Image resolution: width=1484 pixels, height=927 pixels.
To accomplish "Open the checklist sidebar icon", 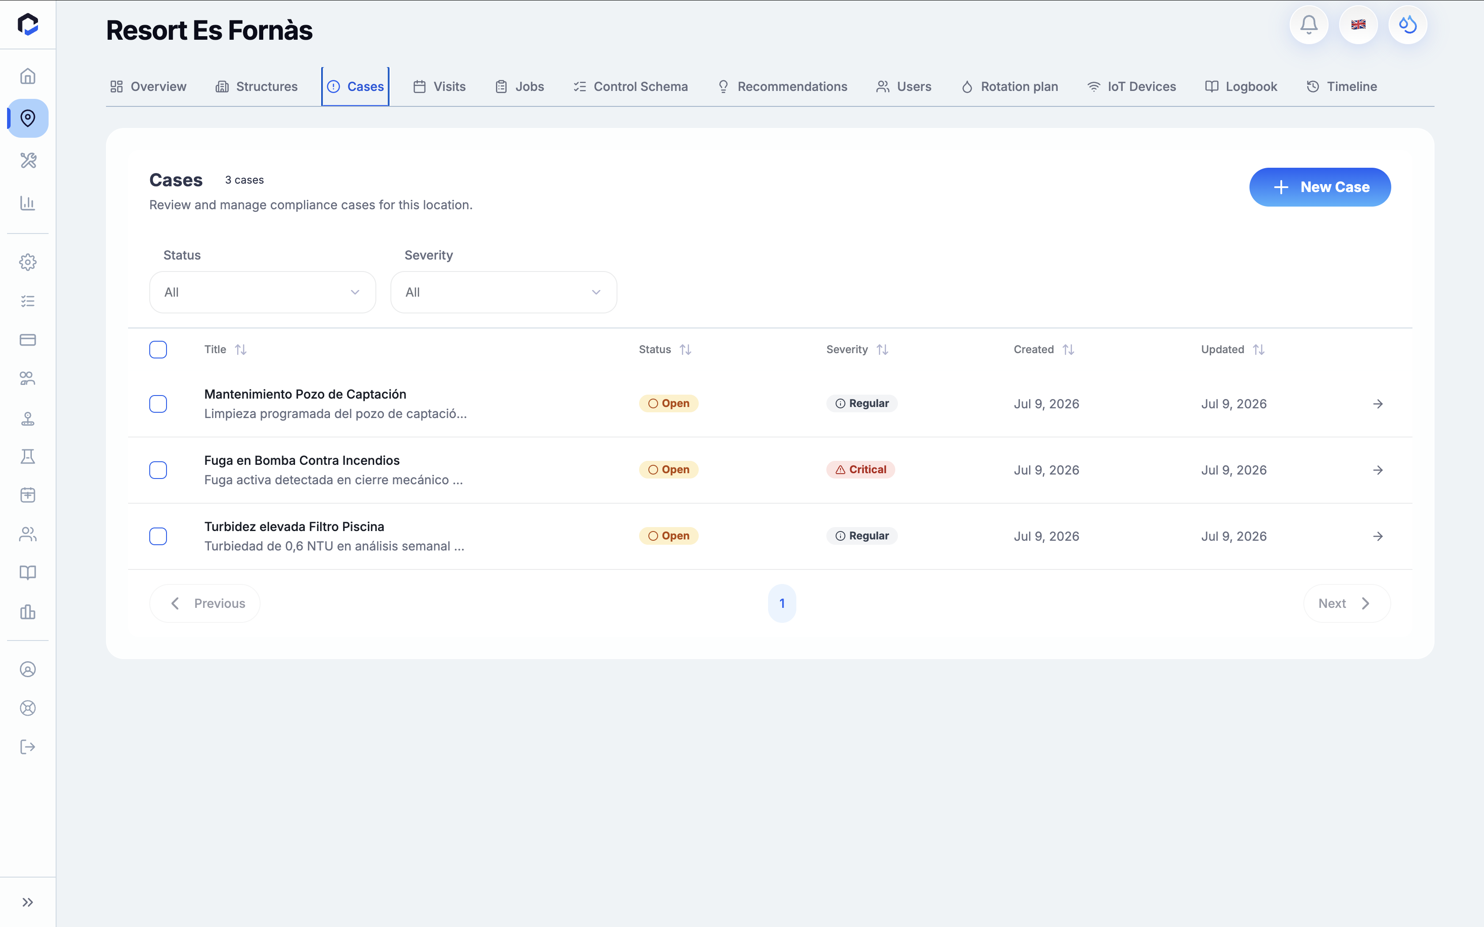I will pos(27,301).
